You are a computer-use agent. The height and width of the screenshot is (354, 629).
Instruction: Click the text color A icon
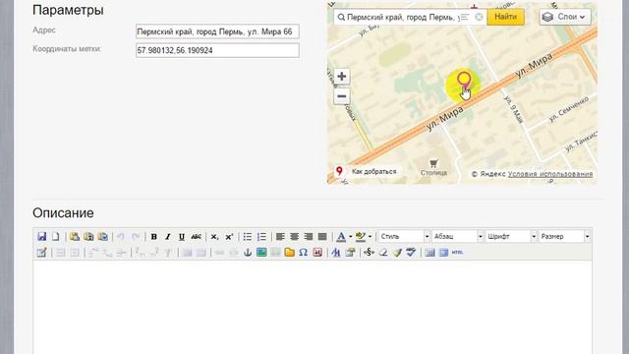341,237
